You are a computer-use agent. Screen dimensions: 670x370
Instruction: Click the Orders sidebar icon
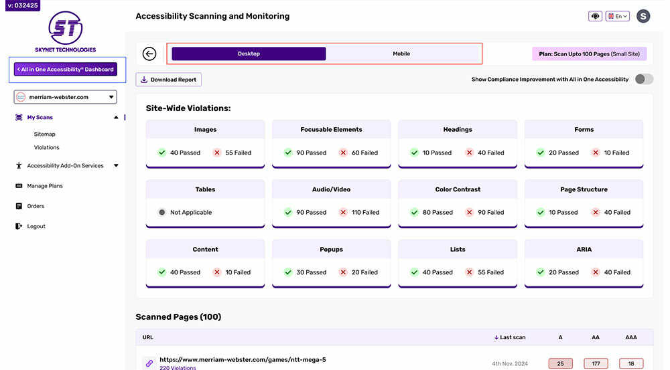pos(19,206)
